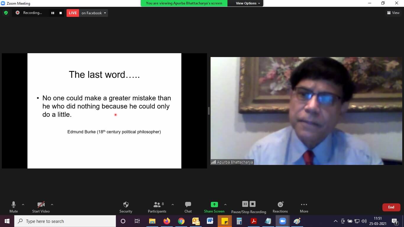Image resolution: width=404 pixels, height=227 pixels.
Task: Launch Google Chrome from taskbar
Action: [181, 221]
